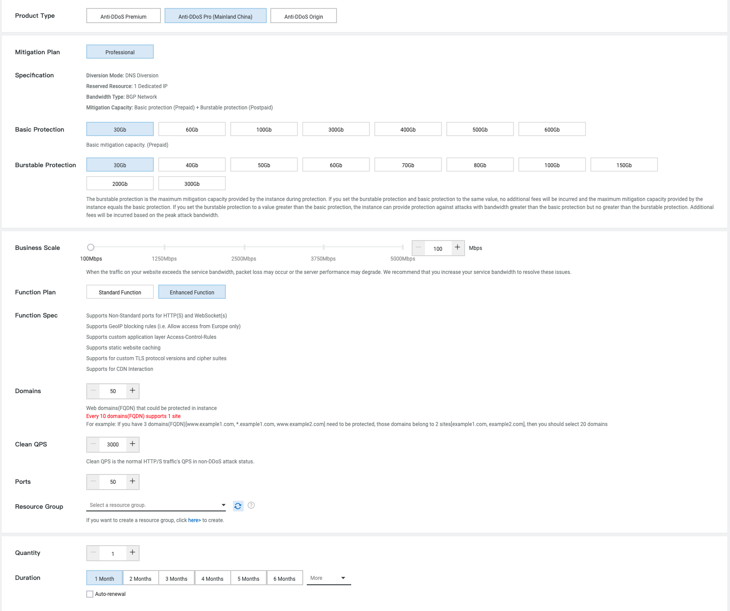Focus the Clean QPS value field

click(113, 445)
